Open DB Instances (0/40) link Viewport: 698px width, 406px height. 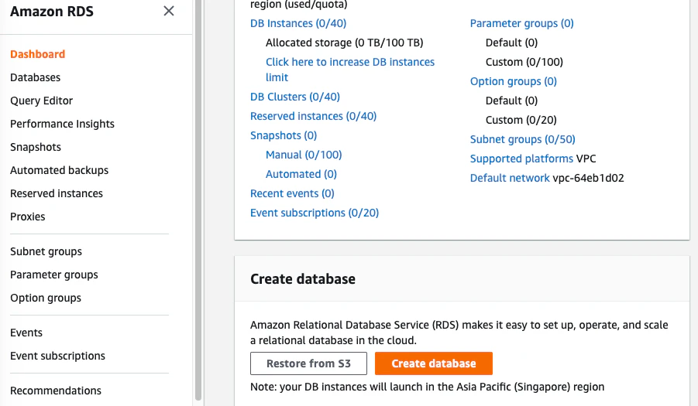click(x=298, y=23)
